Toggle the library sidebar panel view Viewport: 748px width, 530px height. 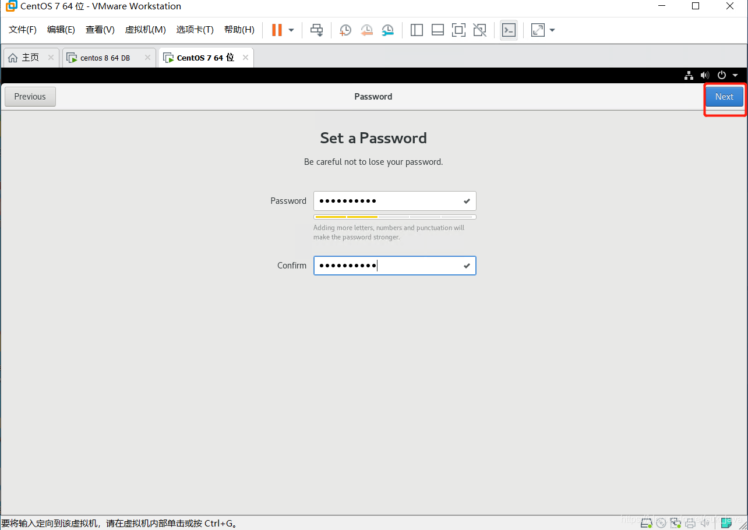pyautogui.click(x=417, y=30)
